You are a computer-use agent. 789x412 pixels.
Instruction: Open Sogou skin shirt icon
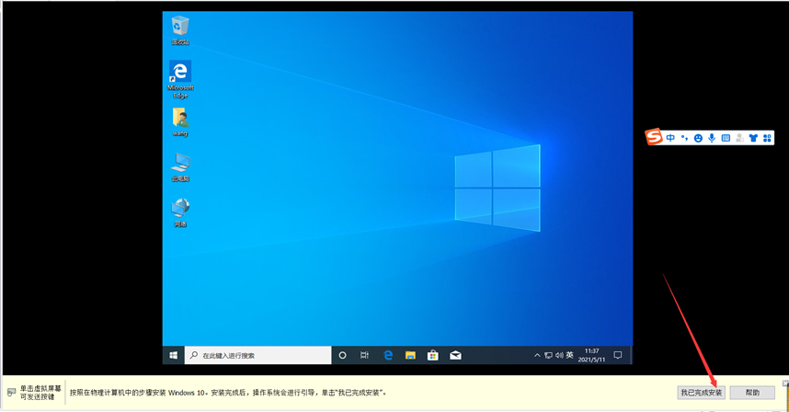(x=753, y=138)
